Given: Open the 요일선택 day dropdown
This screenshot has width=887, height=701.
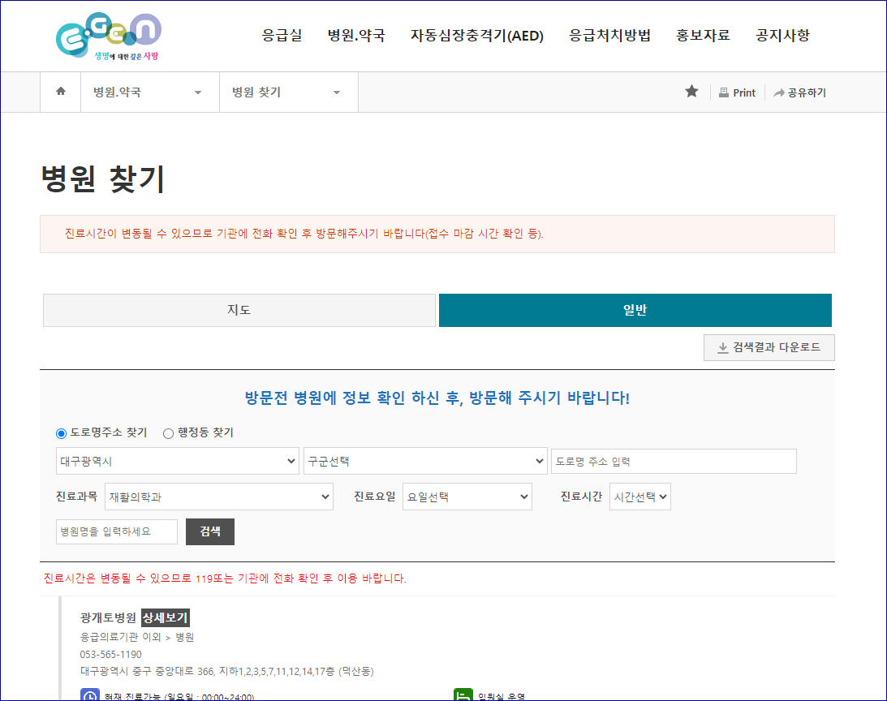Looking at the screenshot, I should tap(467, 497).
